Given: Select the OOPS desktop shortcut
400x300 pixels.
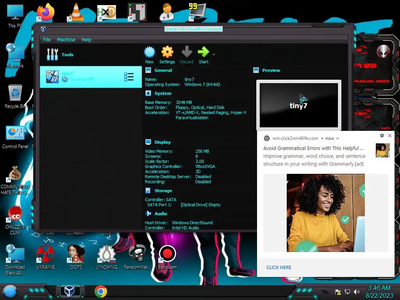Looking at the screenshot, I should pos(76,257).
